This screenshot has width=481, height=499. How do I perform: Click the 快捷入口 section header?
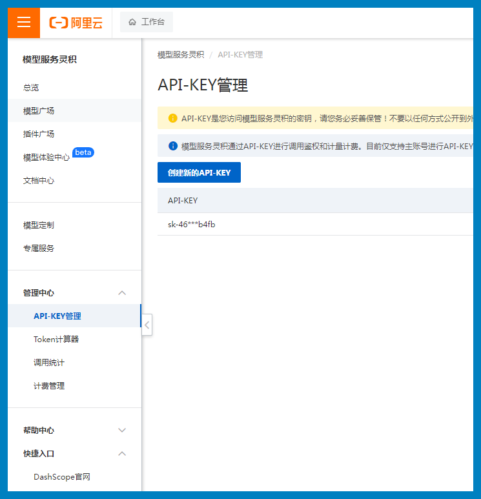pyautogui.click(x=39, y=454)
